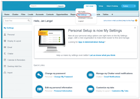Click the key icon for Change my password
Viewport: 140px width, 99px height.
(x=39, y=75)
